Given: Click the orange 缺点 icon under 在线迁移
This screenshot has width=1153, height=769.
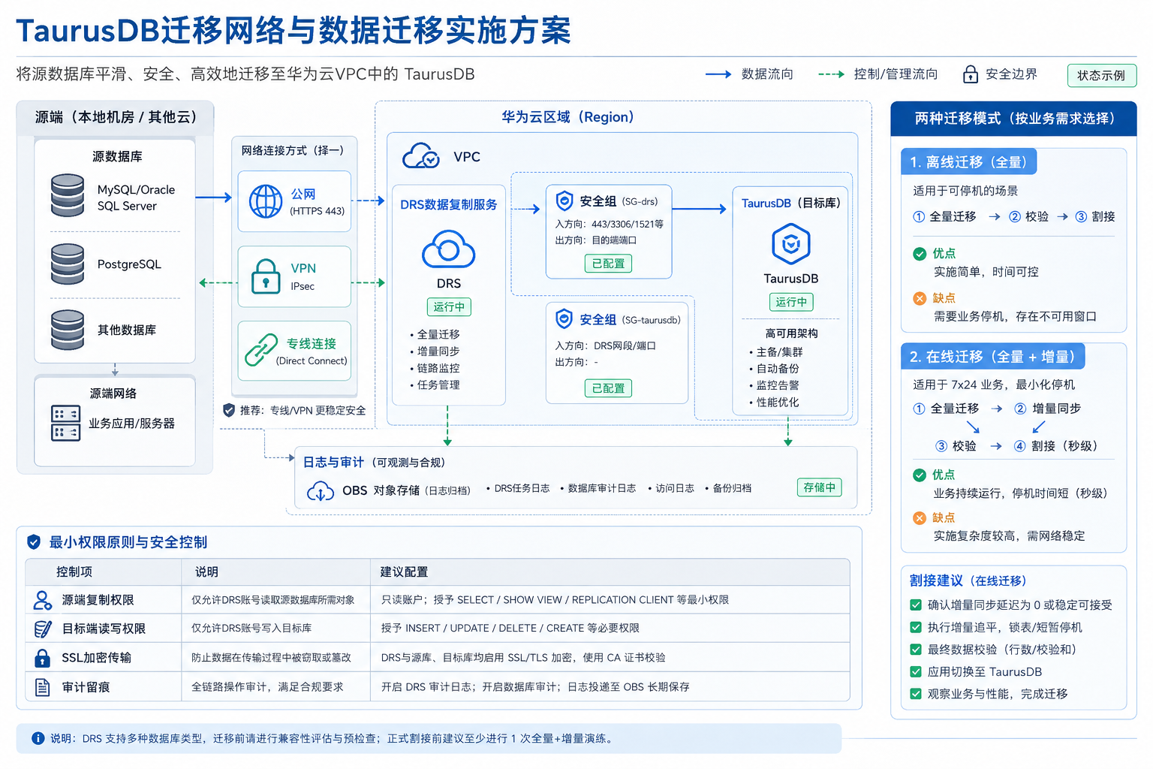Looking at the screenshot, I should click(920, 517).
